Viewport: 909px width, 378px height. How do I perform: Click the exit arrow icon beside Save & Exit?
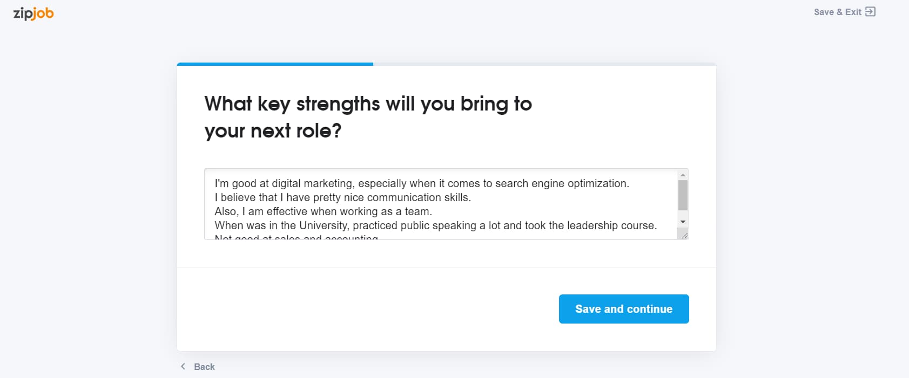(x=870, y=12)
